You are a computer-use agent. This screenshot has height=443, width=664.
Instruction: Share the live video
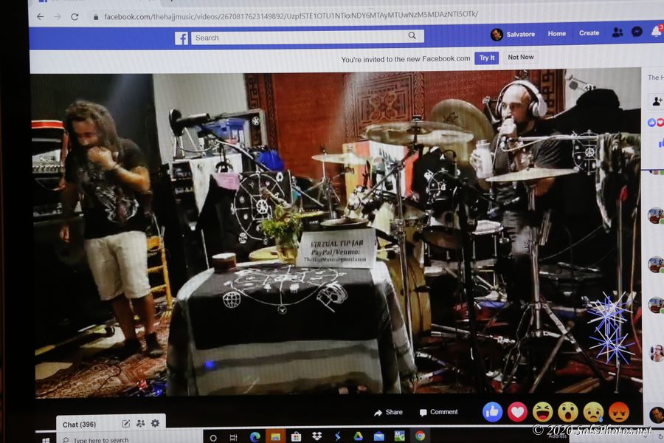click(x=388, y=412)
